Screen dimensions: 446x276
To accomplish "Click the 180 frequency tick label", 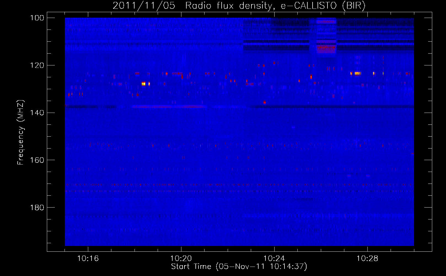I will [x=37, y=208].
